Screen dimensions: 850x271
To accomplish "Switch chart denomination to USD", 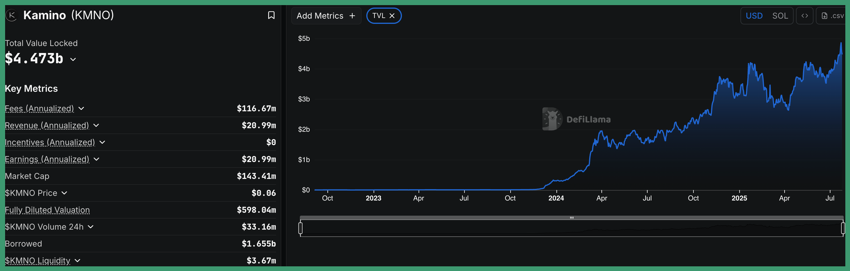I will pyautogui.click(x=754, y=16).
